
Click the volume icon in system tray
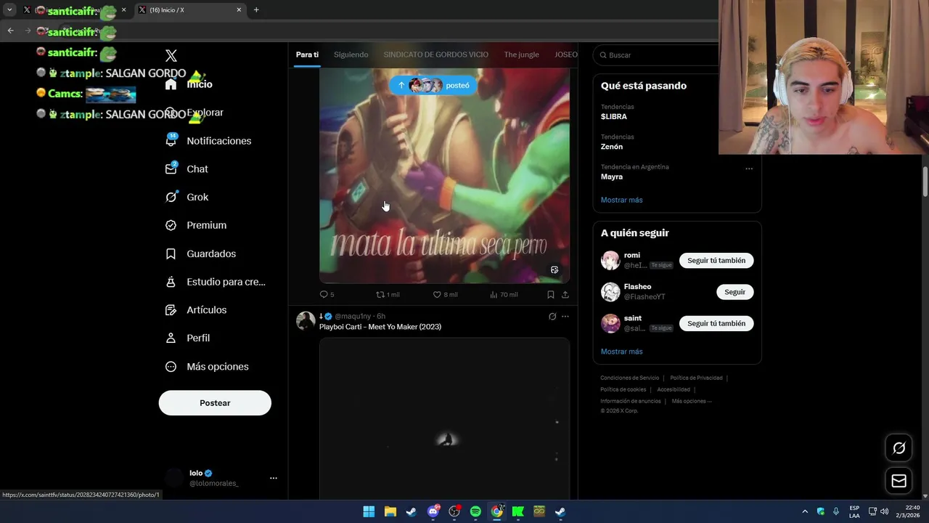[x=884, y=511]
